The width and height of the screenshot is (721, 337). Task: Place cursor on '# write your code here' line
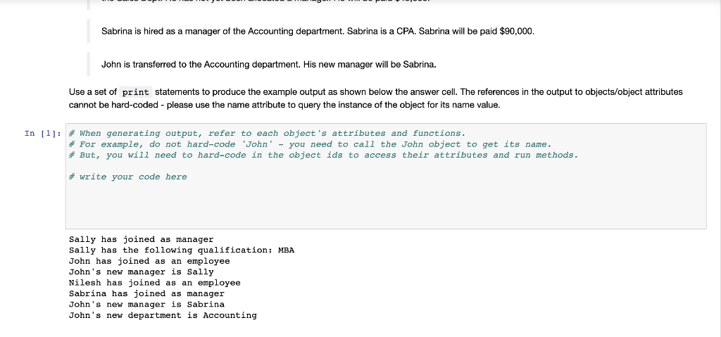[128, 177]
